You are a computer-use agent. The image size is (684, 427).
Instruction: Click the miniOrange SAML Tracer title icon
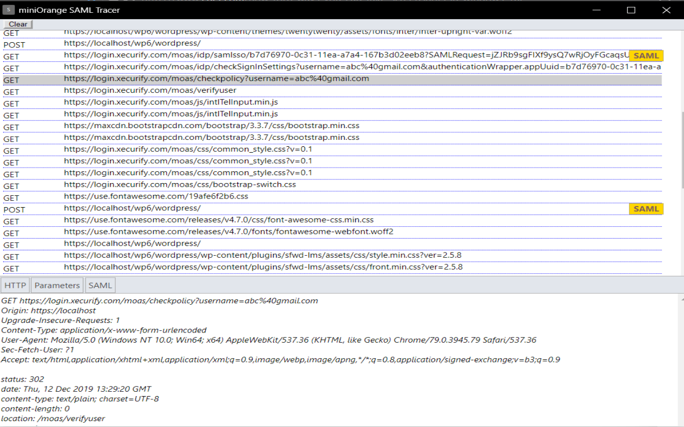point(9,10)
